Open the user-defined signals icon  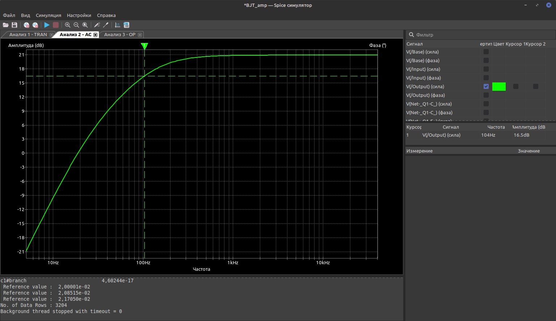tap(118, 25)
